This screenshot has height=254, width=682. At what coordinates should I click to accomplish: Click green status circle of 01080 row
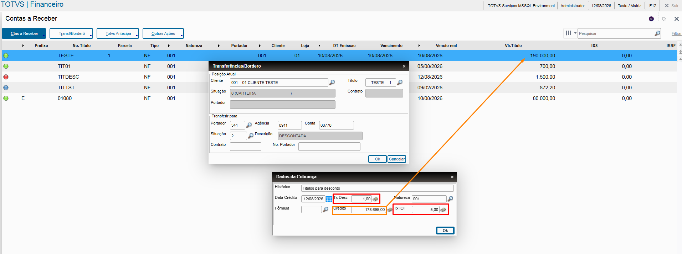(x=6, y=98)
